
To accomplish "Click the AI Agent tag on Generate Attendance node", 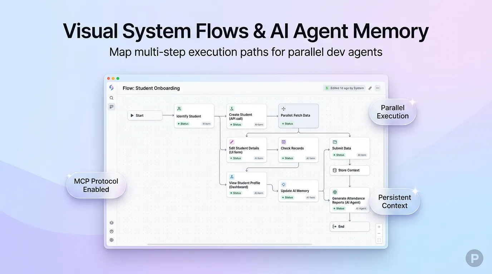I will [361, 208].
